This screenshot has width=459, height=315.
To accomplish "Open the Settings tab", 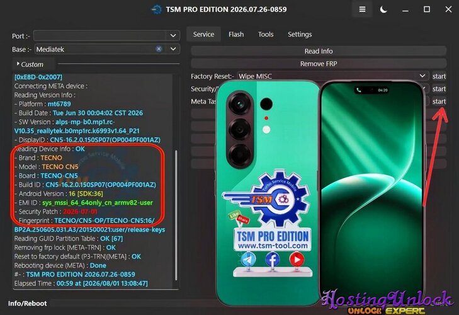I will [300, 34].
